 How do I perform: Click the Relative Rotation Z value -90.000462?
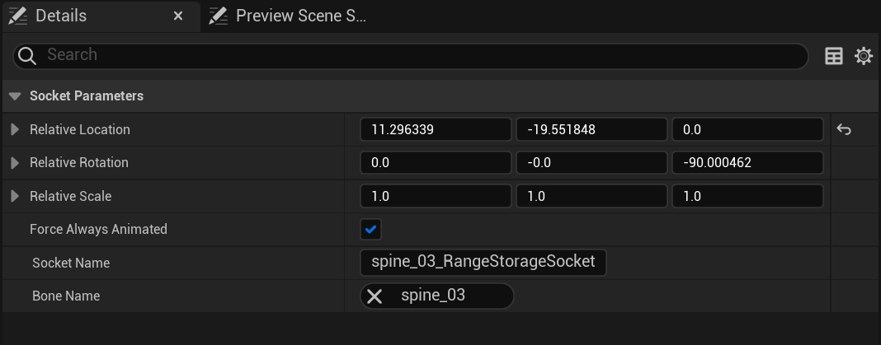tap(747, 163)
